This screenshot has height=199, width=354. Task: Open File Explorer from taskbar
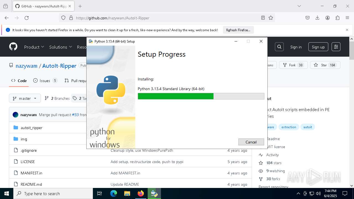coord(127,193)
